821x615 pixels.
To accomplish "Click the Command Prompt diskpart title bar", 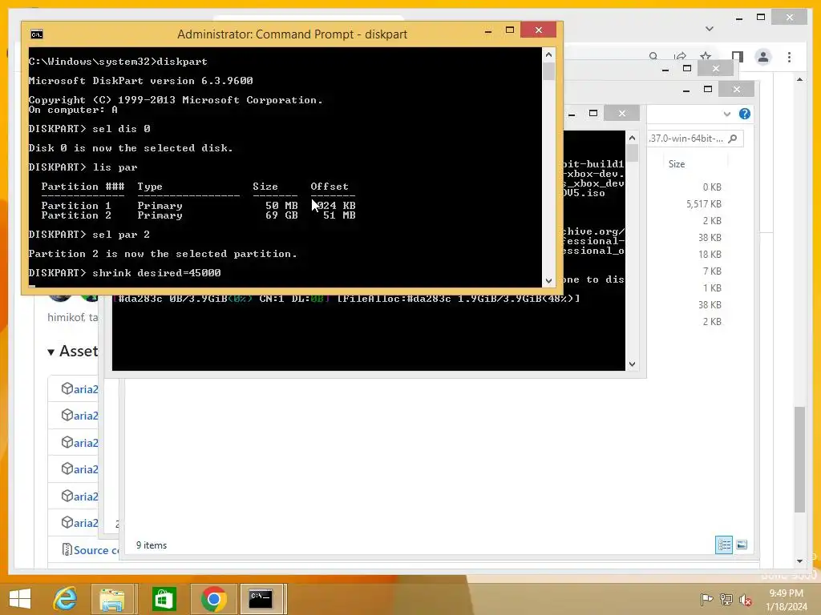I will (x=292, y=34).
